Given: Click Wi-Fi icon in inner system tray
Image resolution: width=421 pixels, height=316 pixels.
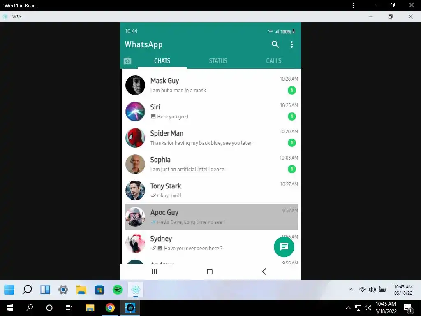Looking at the screenshot, I should [363, 290].
